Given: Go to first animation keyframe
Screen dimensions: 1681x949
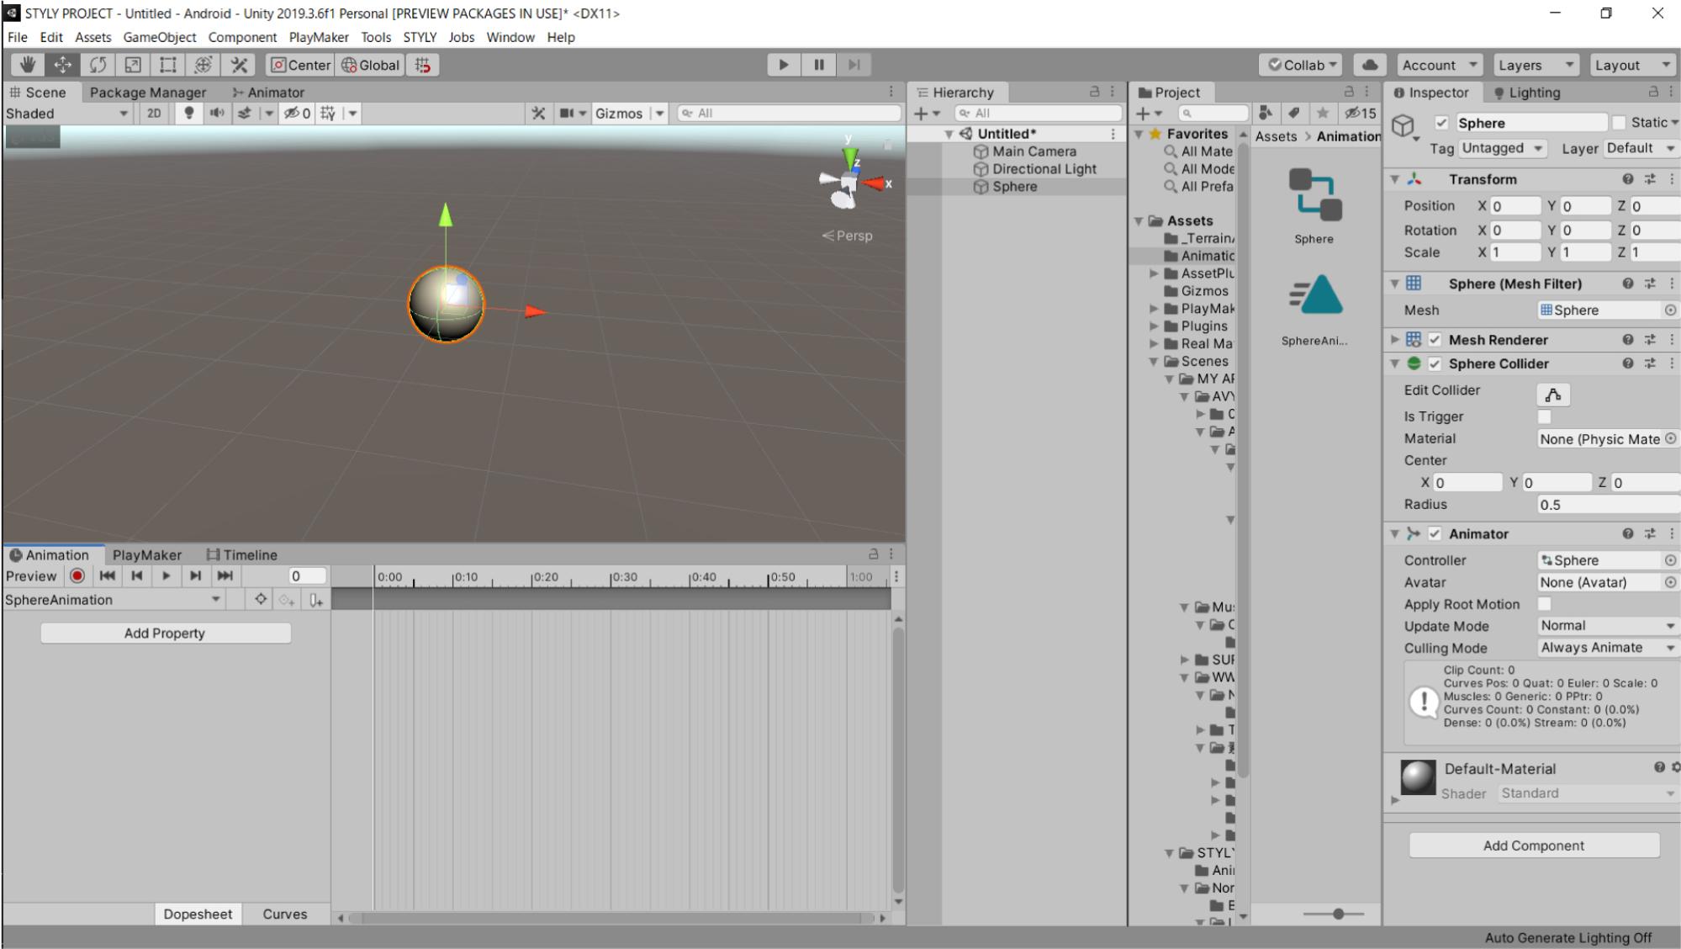Looking at the screenshot, I should pyautogui.click(x=108, y=576).
